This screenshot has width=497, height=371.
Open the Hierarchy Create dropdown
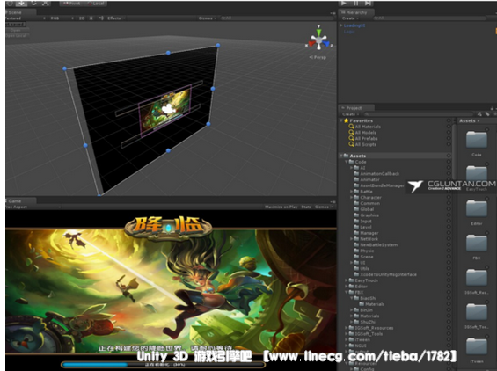coord(350,18)
